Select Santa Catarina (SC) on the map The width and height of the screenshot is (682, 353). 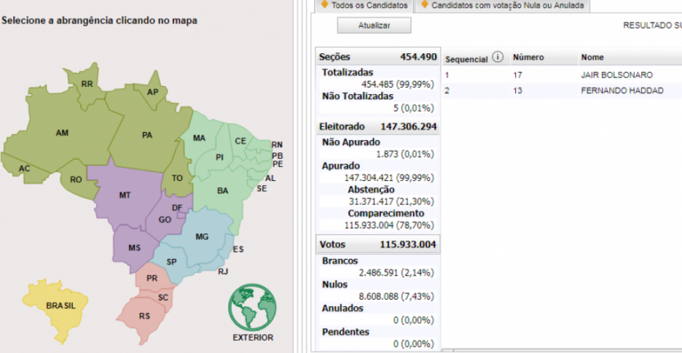163,298
